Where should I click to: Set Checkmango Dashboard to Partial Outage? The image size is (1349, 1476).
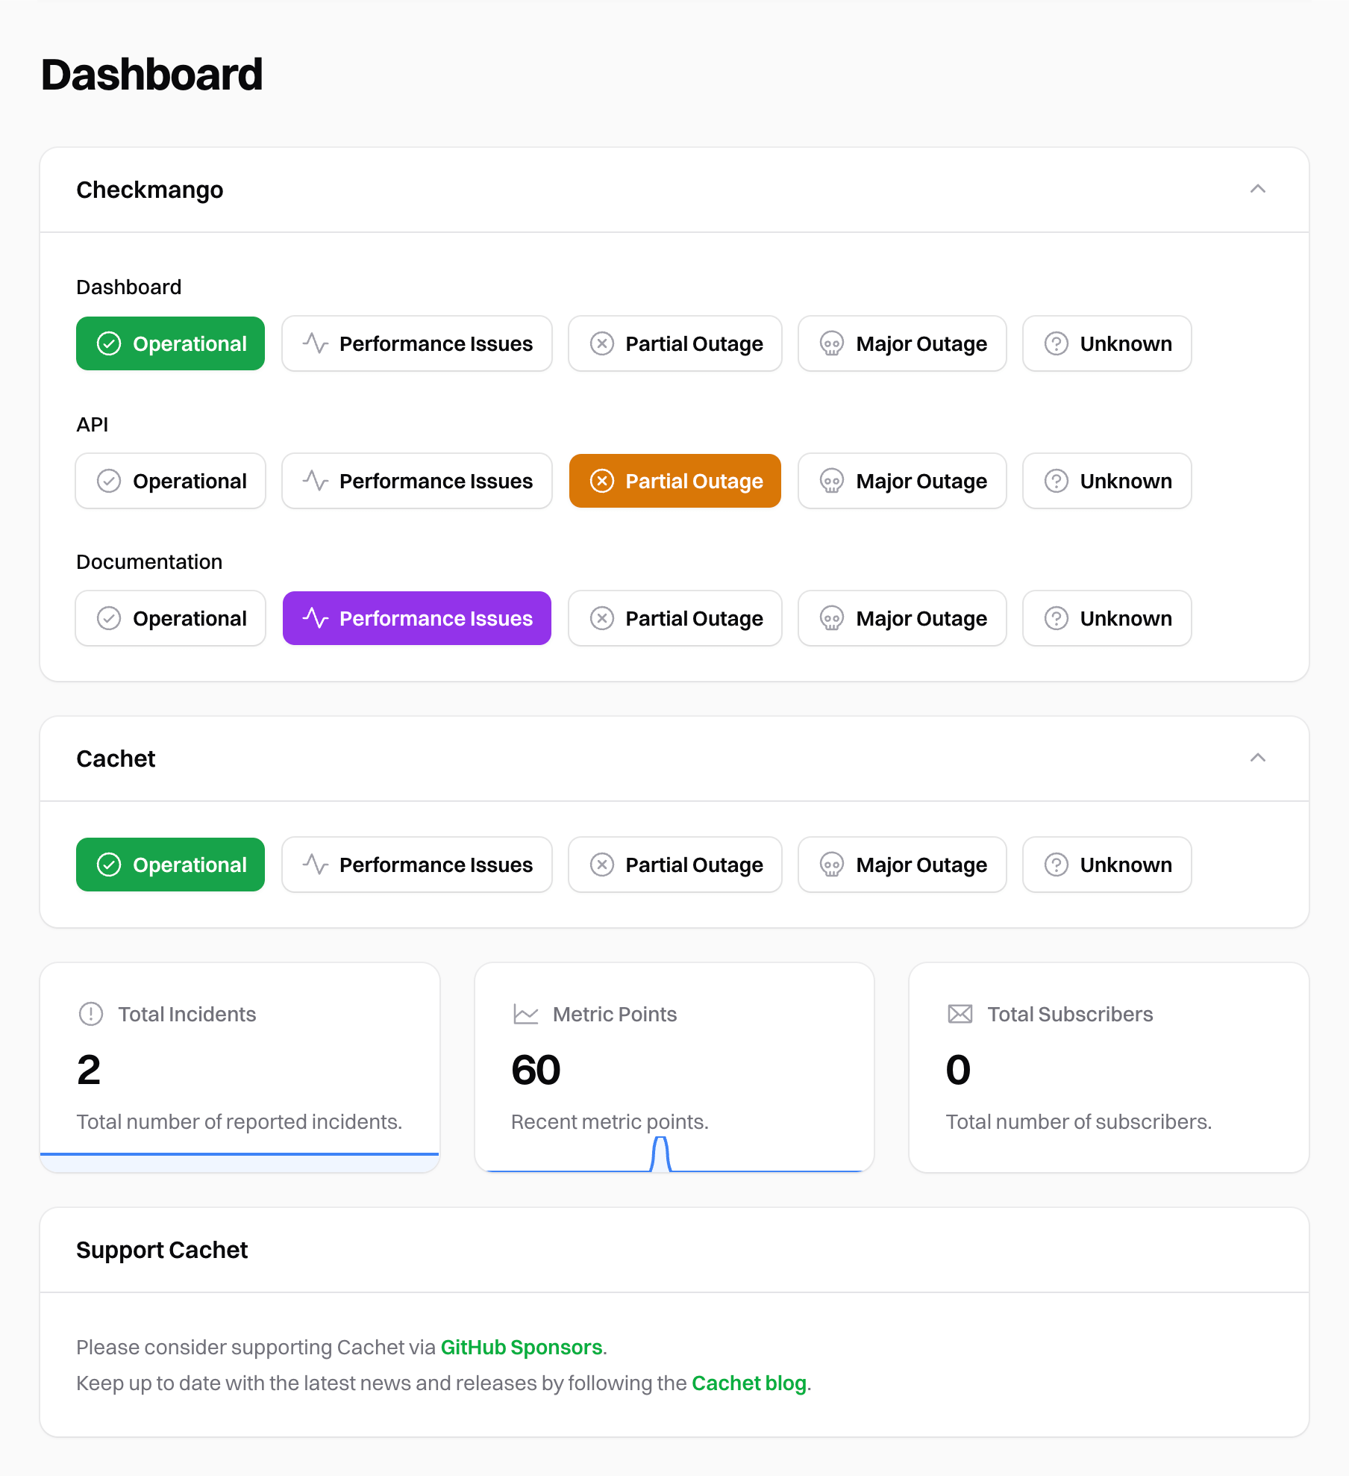[675, 343]
